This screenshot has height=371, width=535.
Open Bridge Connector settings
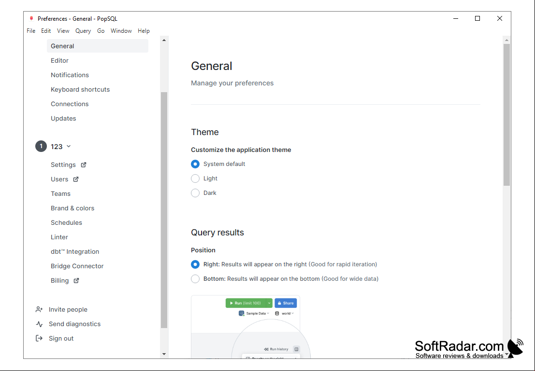pos(77,266)
